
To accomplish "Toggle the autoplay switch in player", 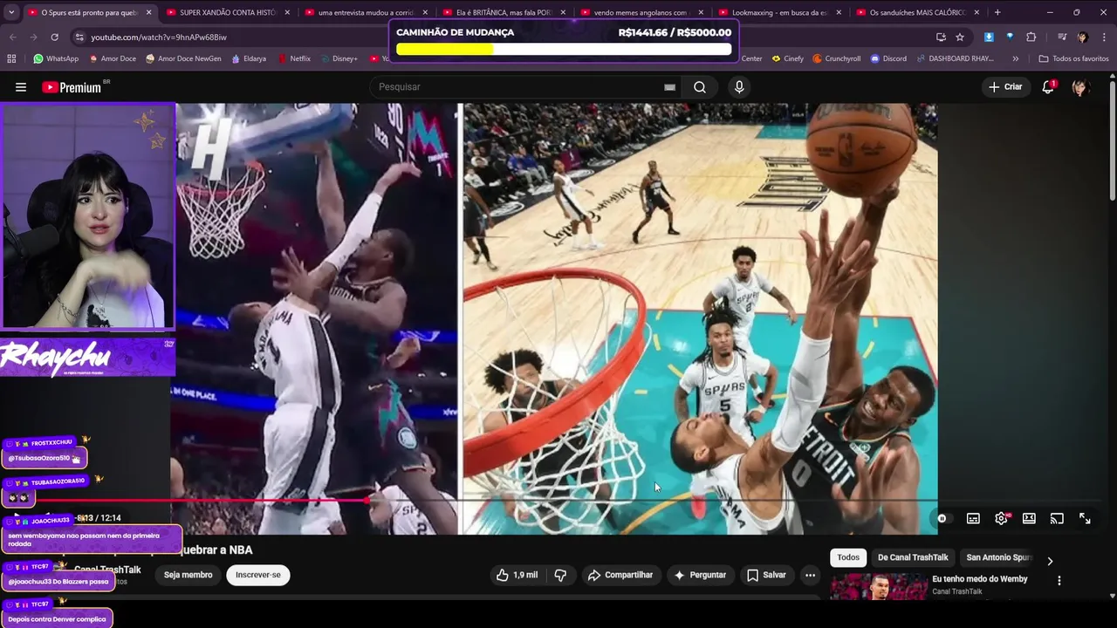I will click(942, 518).
